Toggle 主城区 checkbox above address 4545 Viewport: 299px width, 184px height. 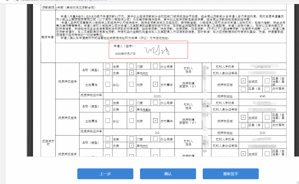[x=243, y=81]
